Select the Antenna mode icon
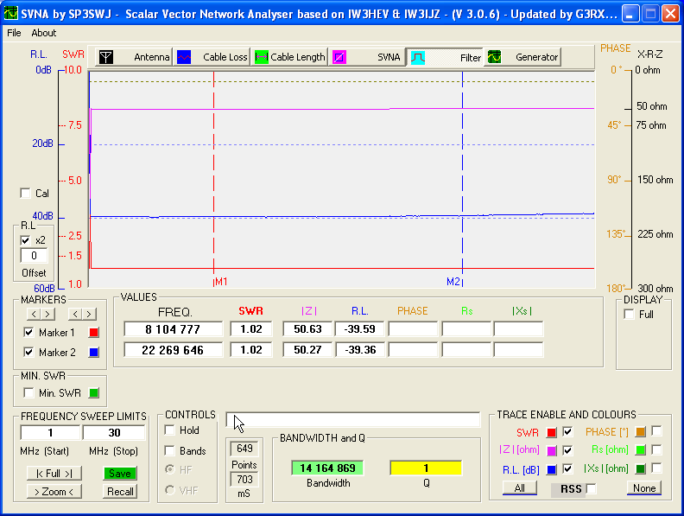This screenshot has width=684, height=516. tap(105, 57)
